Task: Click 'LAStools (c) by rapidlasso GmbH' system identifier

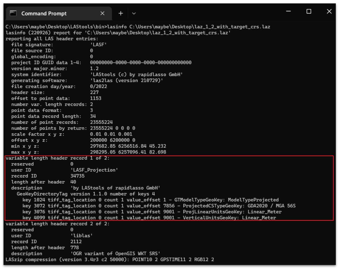Action: coord(136,75)
